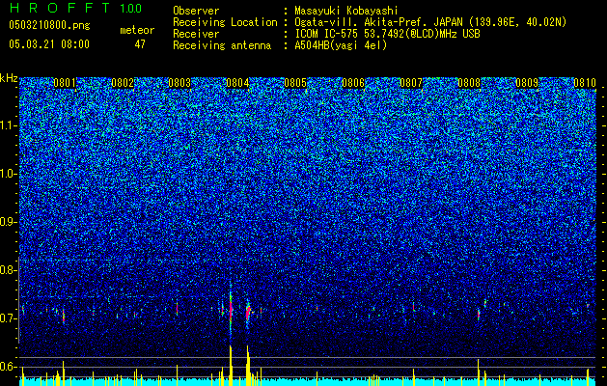Click the 0801 time marker

[65, 83]
